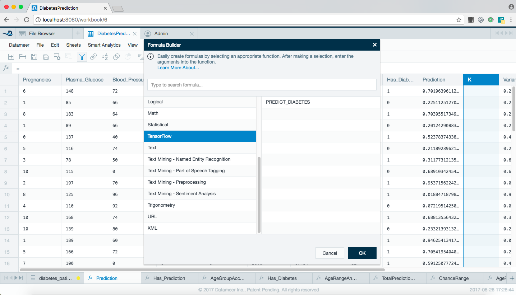
Task: Select the Pregnancies column header
Action: click(40, 80)
